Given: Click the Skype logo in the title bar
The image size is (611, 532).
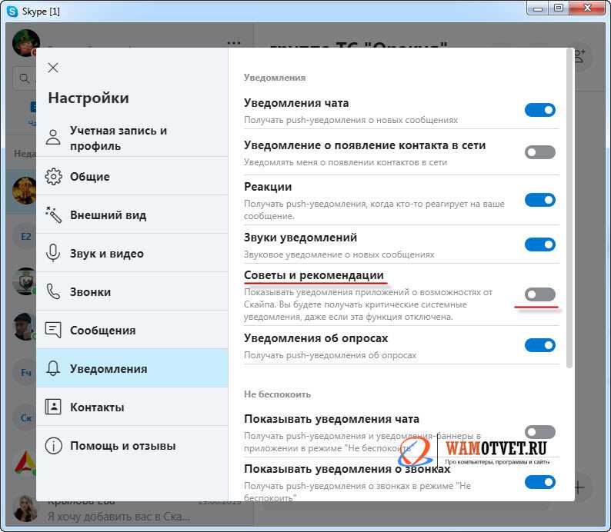Looking at the screenshot, I should (12, 12).
